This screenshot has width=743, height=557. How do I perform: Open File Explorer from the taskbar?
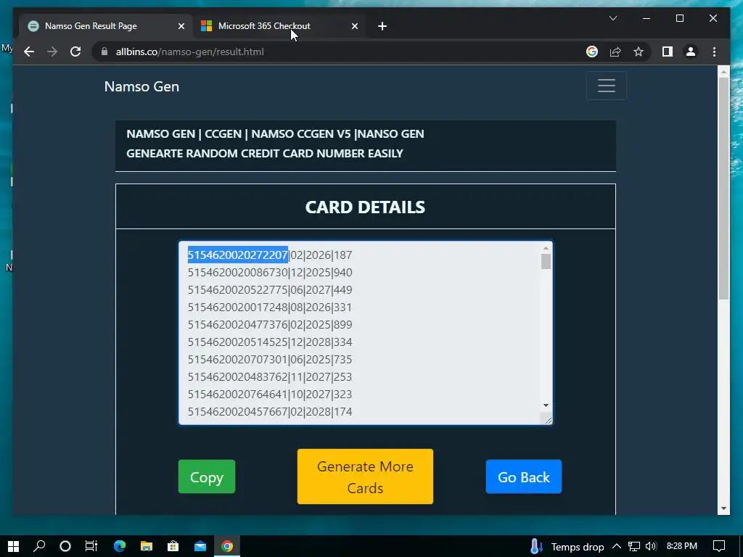(x=147, y=546)
